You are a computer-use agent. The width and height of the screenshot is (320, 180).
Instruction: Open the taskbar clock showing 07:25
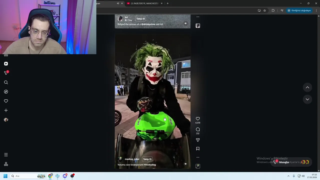[312, 176]
